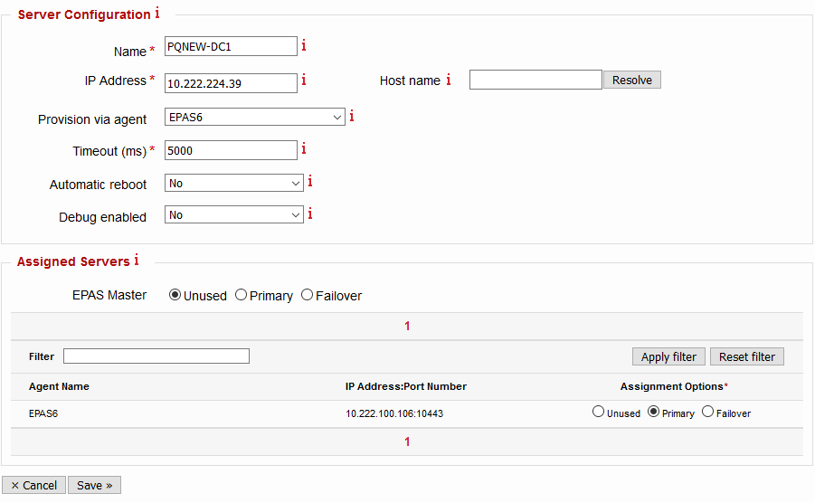Select Failover for EPAS Master
This screenshot has width=815, height=503.
coord(308,295)
